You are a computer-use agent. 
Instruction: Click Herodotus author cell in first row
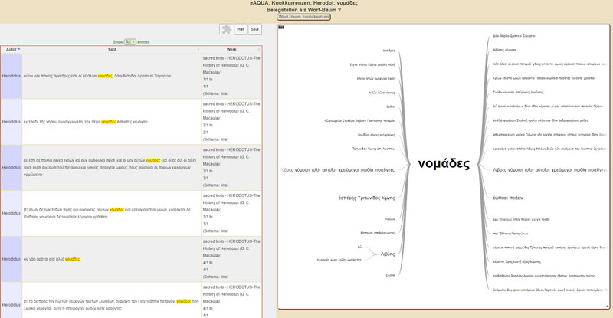(x=11, y=76)
